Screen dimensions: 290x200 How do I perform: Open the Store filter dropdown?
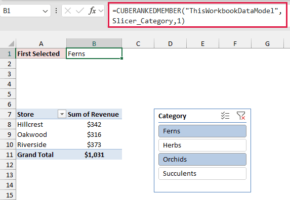(x=62, y=114)
